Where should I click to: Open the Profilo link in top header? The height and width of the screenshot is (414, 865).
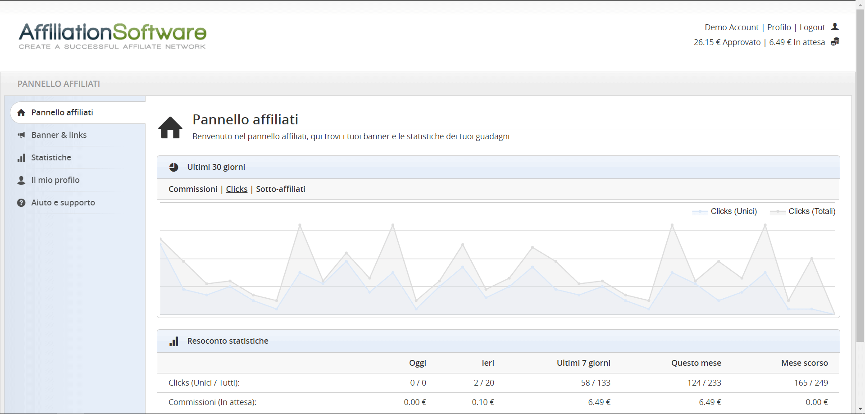tap(779, 27)
